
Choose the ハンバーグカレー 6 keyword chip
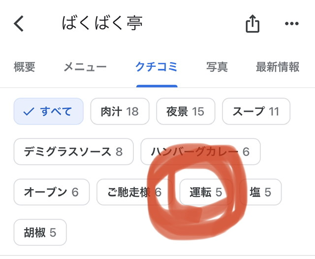(x=200, y=152)
